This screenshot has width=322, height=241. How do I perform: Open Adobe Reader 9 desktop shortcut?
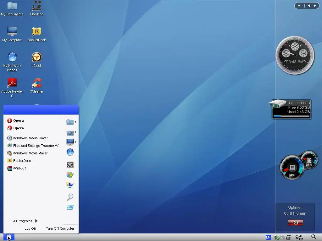[12, 88]
